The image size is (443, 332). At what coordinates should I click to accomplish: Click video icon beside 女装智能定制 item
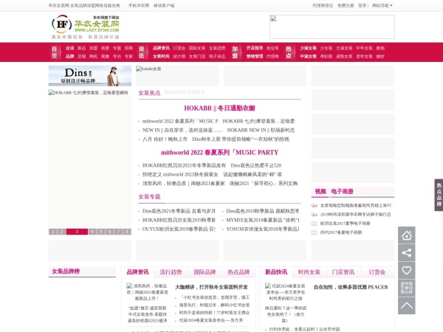click(314, 206)
